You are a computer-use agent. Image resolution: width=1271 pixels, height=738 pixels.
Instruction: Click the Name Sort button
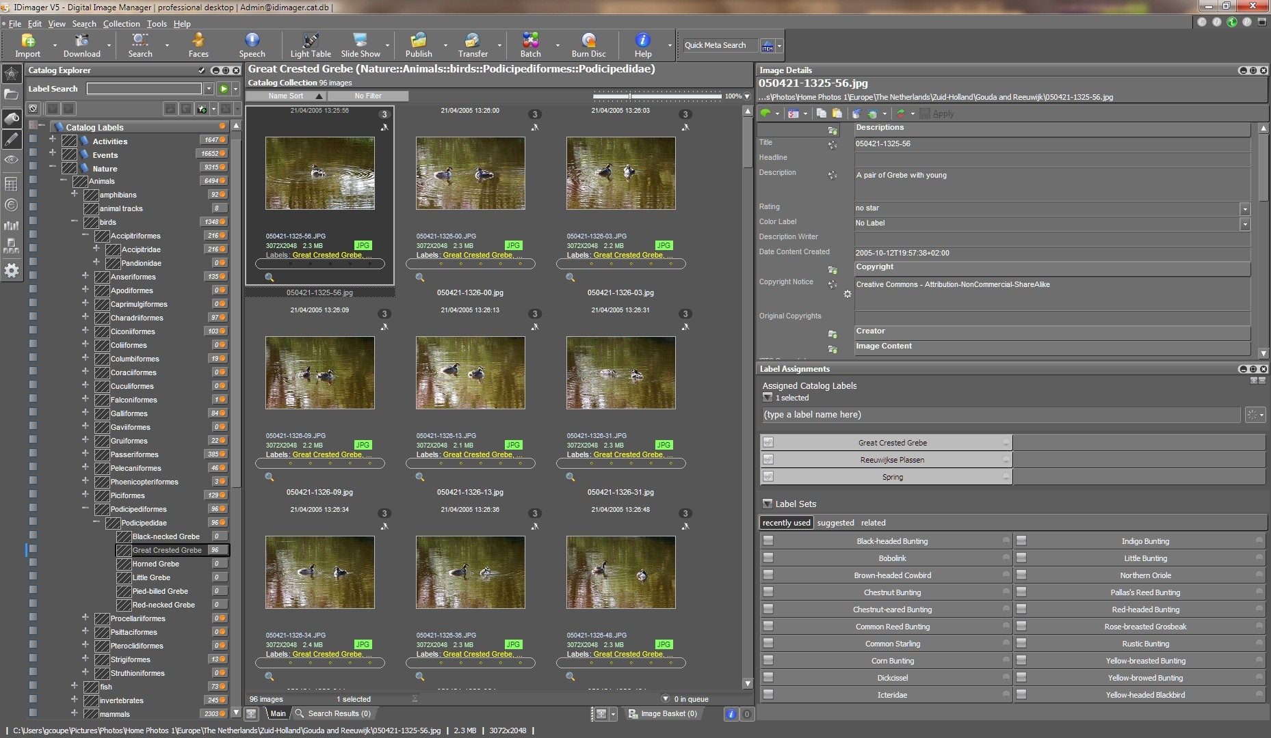[x=286, y=96]
